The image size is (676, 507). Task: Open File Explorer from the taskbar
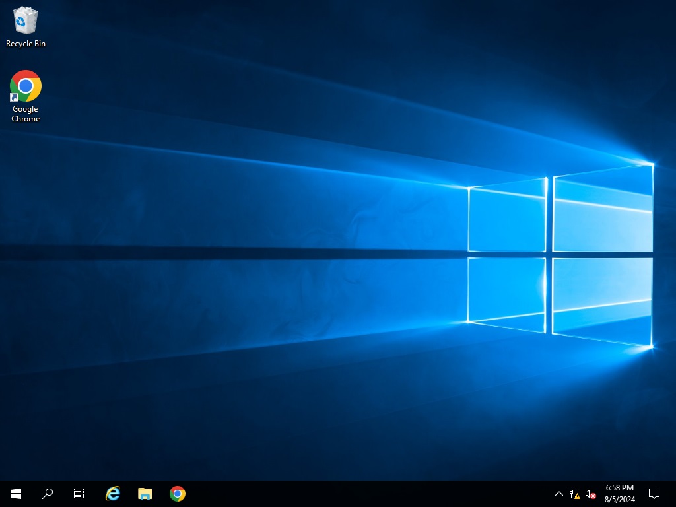[145, 494]
